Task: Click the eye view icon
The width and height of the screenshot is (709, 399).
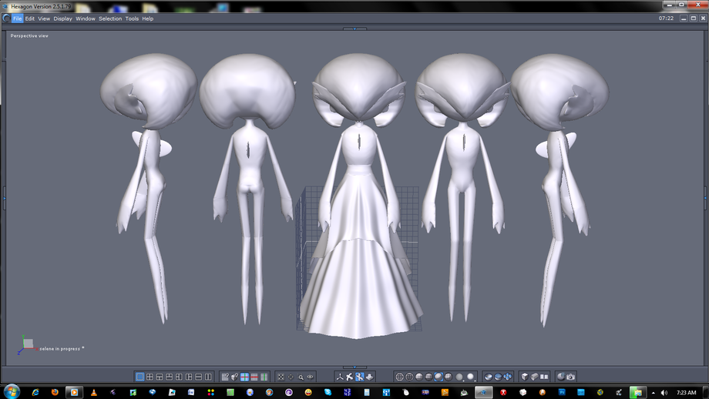Action: click(311, 377)
